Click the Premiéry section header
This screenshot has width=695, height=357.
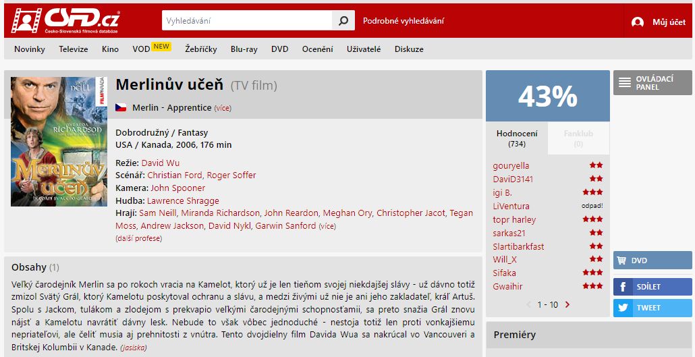pos(515,335)
